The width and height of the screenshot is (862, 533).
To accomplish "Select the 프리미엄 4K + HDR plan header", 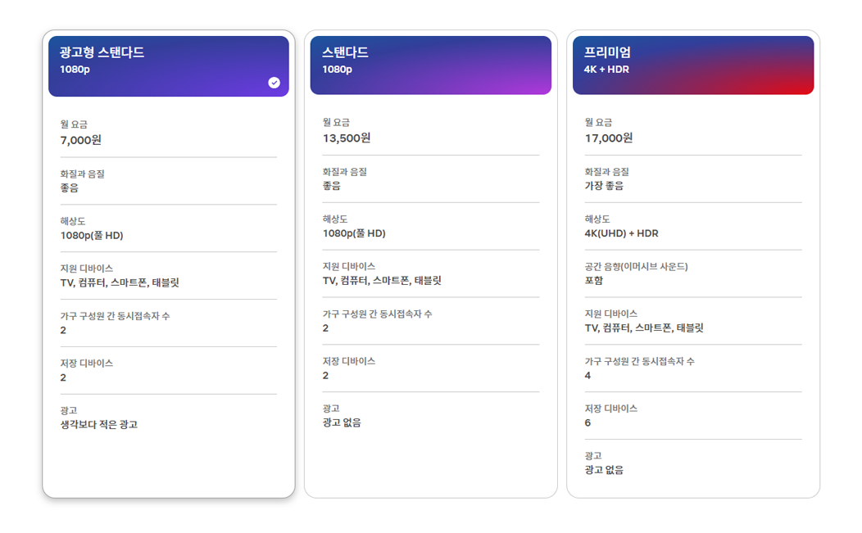I will (x=693, y=65).
